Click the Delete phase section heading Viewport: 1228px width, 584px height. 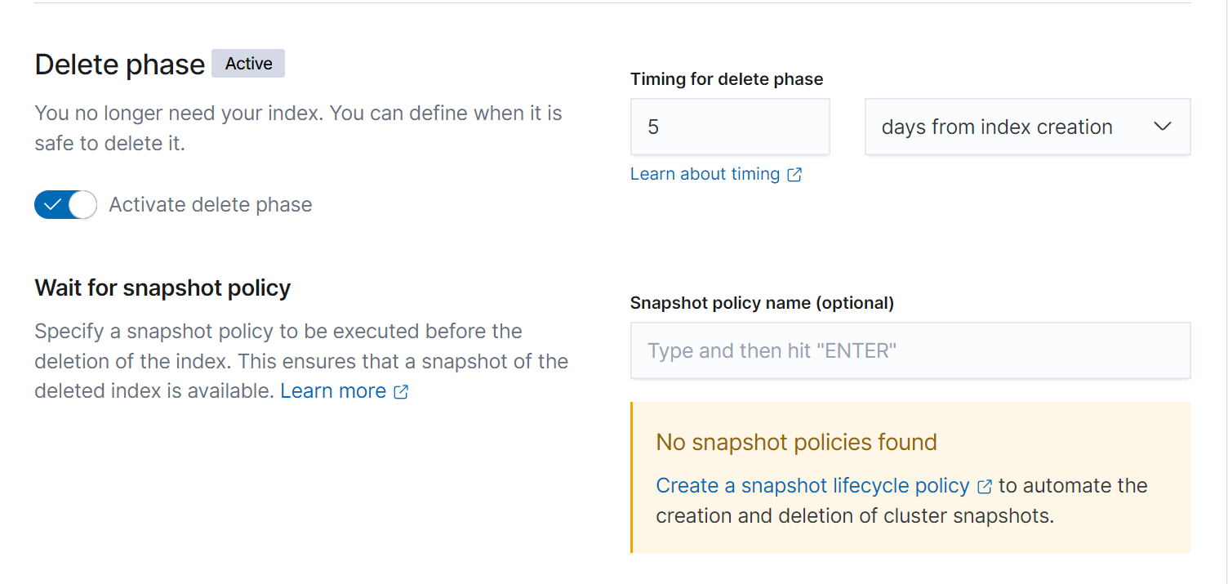[120, 65]
